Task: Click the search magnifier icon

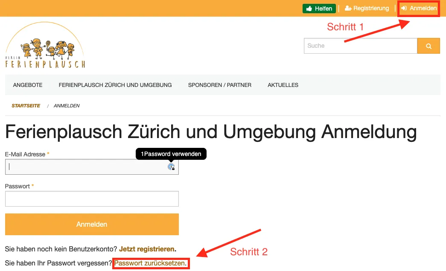Action: pyautogui.click(x=429, y=46)
